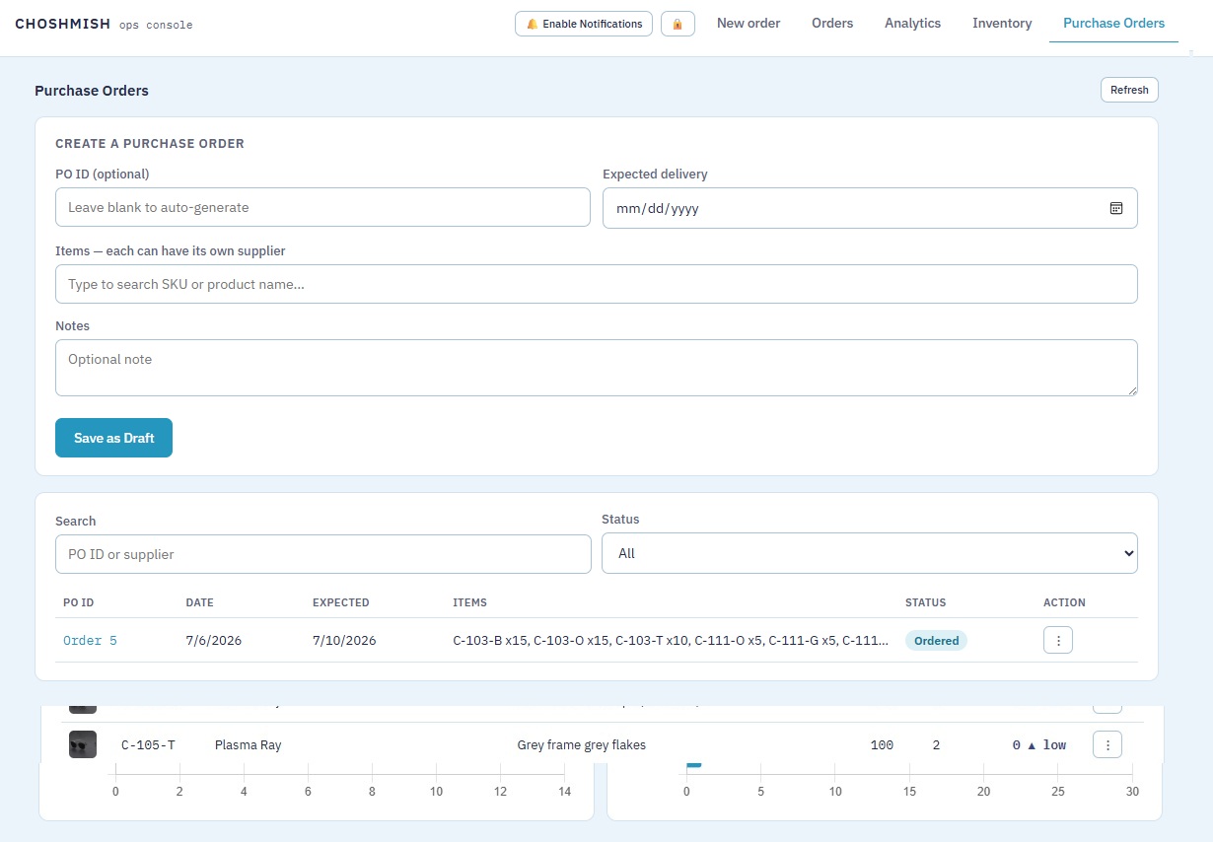
Task: Click the 100 value in C-105-T row
Action: point(882,744)
